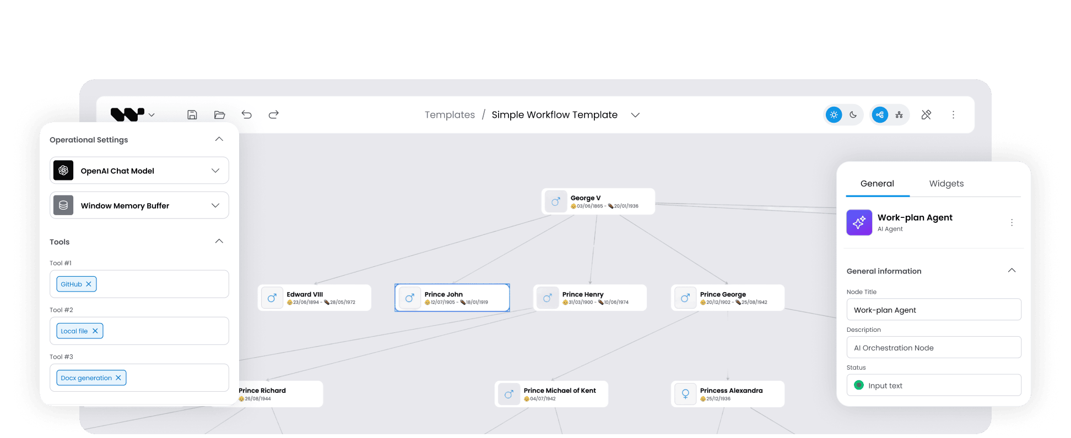Open the folder icon in toolbar
The width and height of the screenshot is (1071, 438).
[x=219, y=114]
